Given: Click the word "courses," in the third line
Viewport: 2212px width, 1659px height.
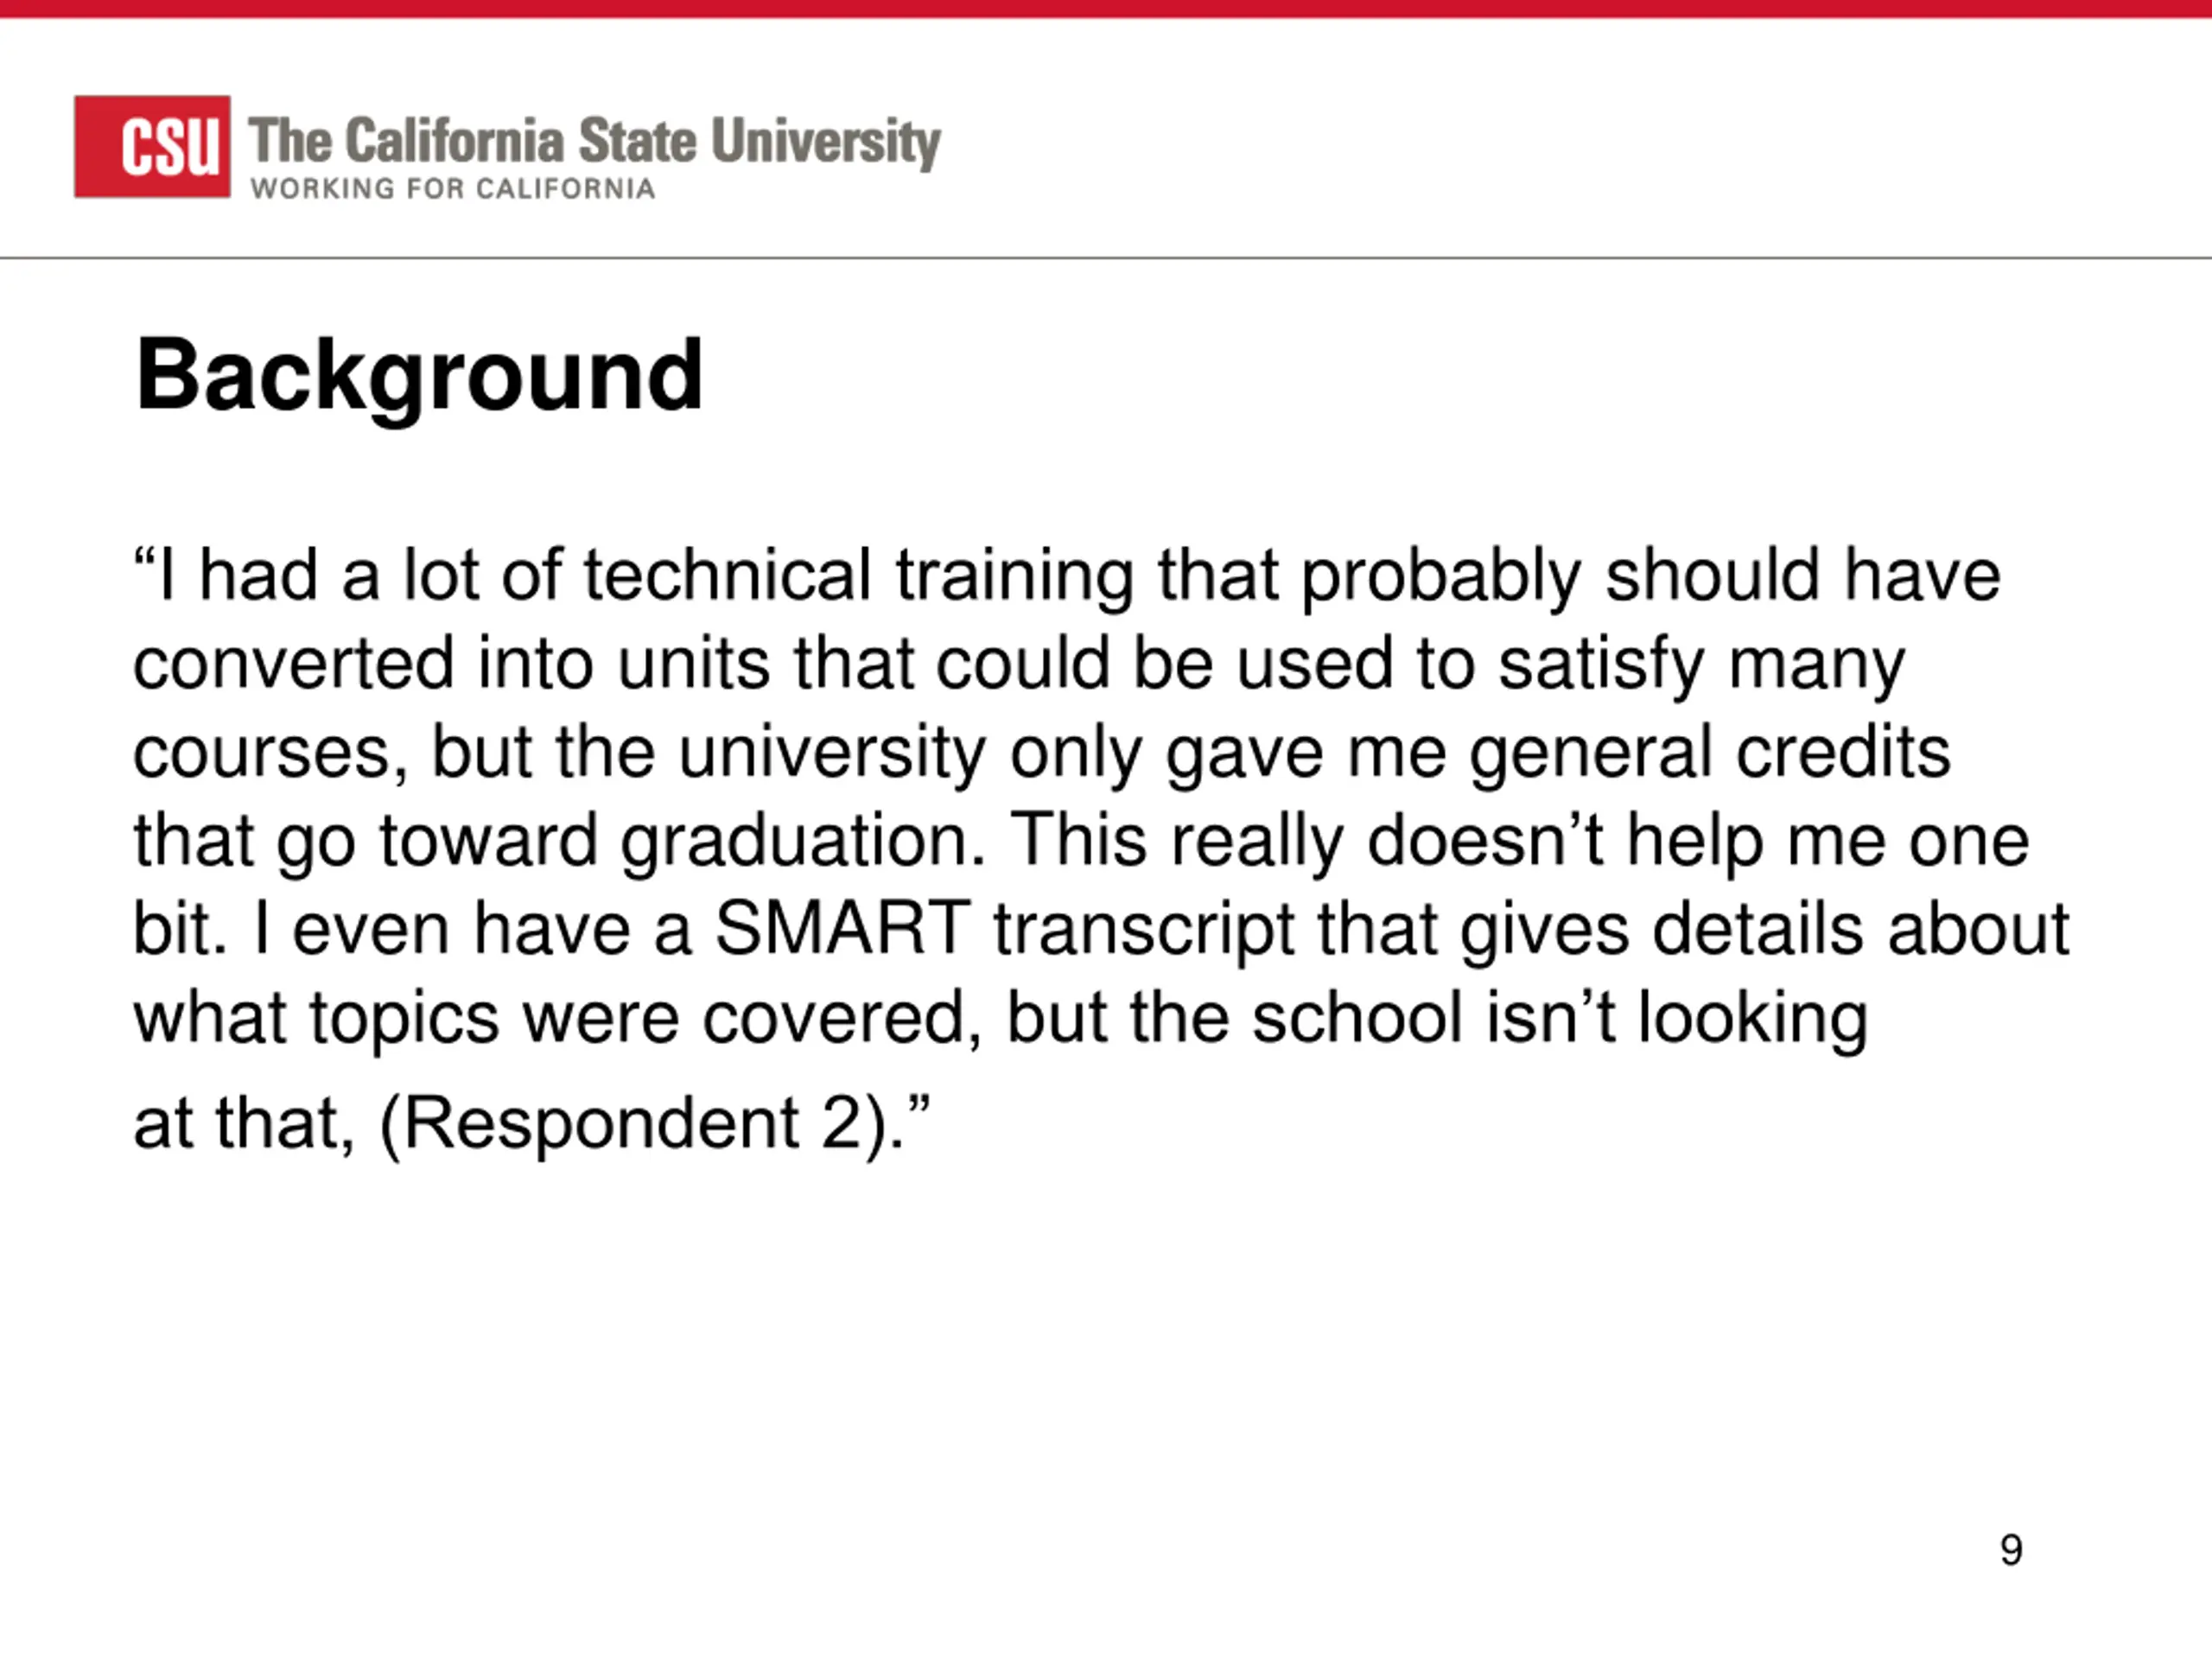Looking at the screenshot, I should [x=271, y=755].
